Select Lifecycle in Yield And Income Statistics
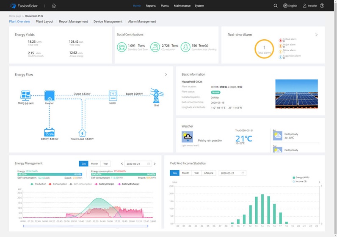 (x=209, y=173)
